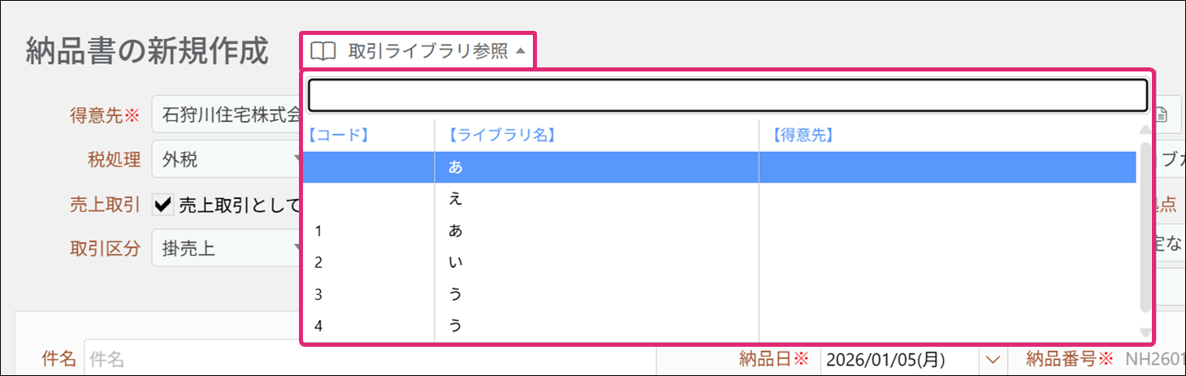Image resolution: width=1186 pixels, height=376 pixels.
Task: Focus the library search input field
Action: pos(727,94)
